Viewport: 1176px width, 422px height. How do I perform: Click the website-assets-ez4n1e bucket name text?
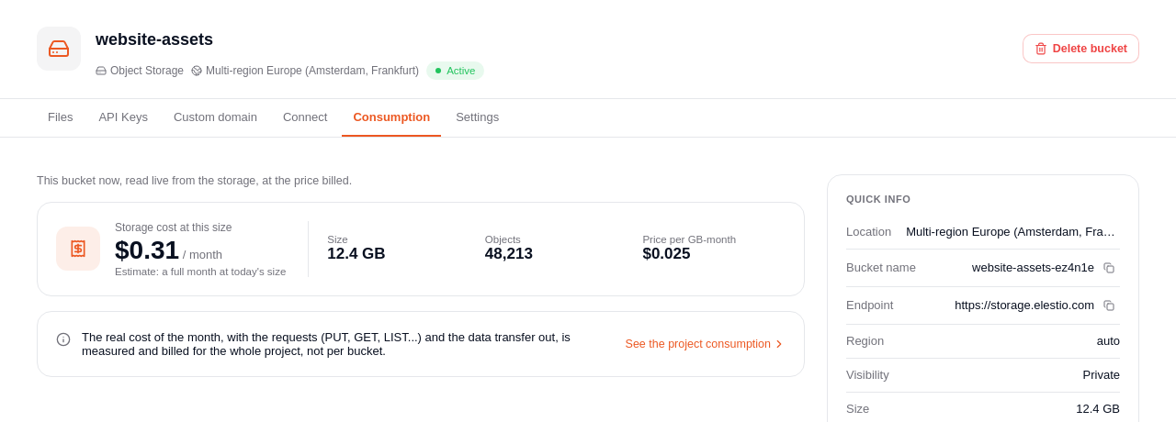1033,268
